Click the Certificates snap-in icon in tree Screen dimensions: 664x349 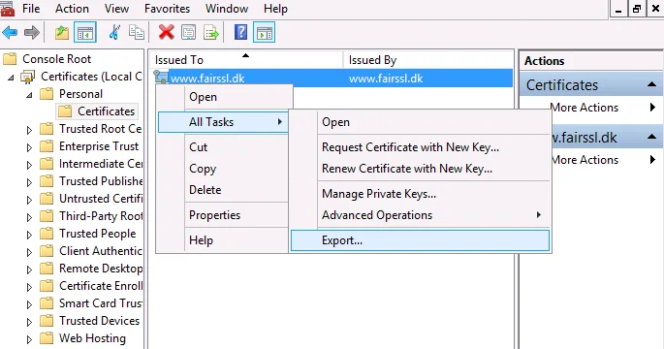pos(28,77)
